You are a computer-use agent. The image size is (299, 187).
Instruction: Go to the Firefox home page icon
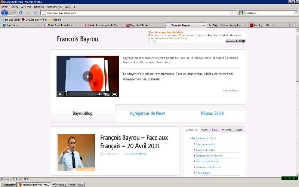pyautogui.click(x=36, y=13)
